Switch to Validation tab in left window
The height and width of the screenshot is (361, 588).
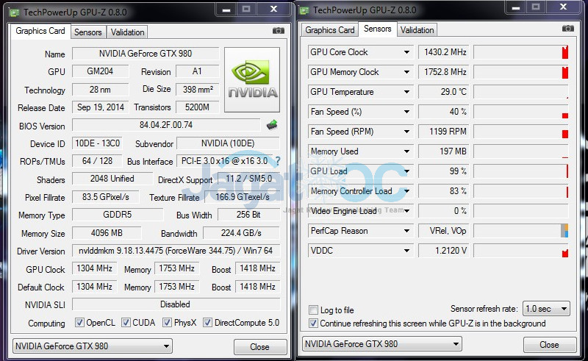[x=127, y=32]
